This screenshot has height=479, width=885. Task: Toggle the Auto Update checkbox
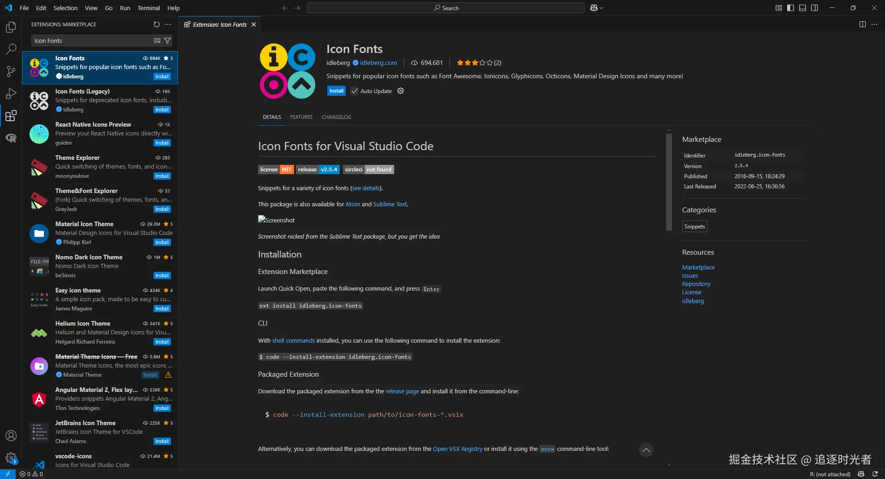coord(354,91)
